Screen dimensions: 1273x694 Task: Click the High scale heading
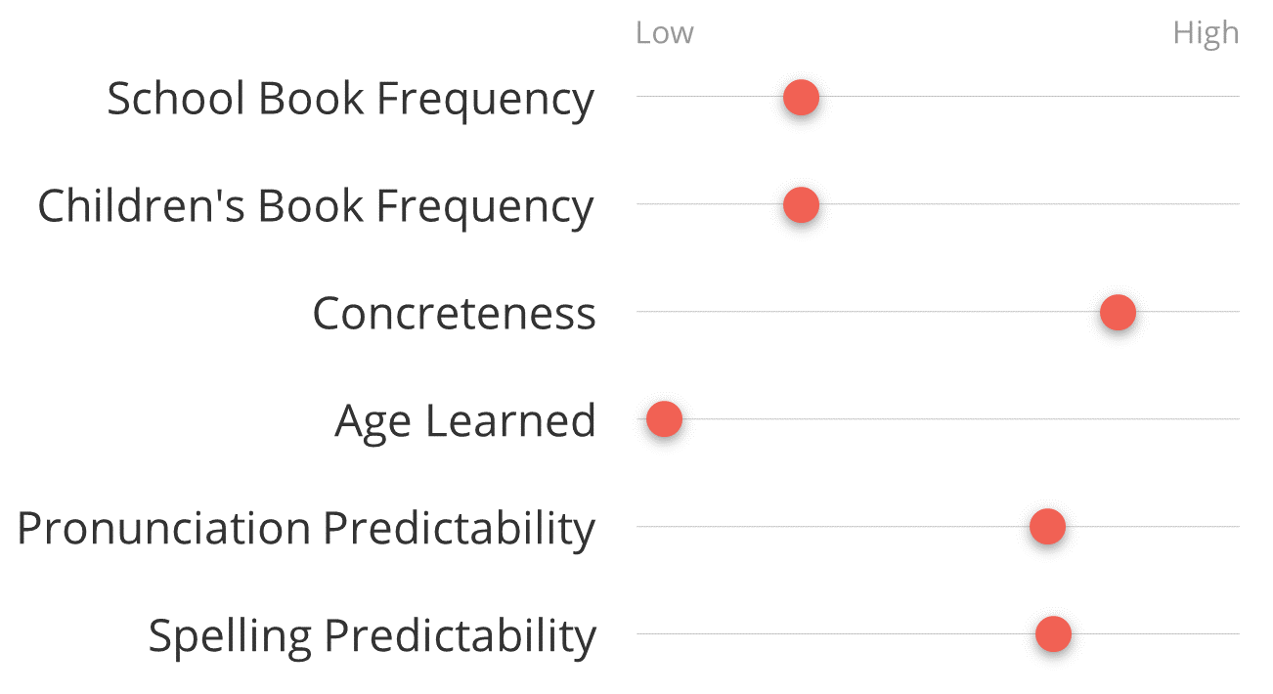[x=1206, y=33]
